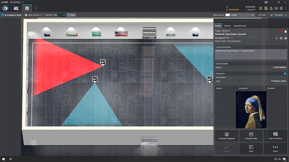Open the clipboard task list icon

point(266,8)
